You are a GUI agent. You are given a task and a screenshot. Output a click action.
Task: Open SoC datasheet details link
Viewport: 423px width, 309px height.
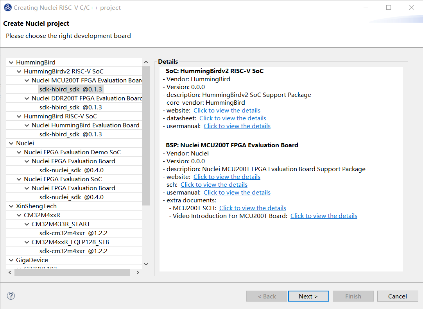[x=233, y=118]
